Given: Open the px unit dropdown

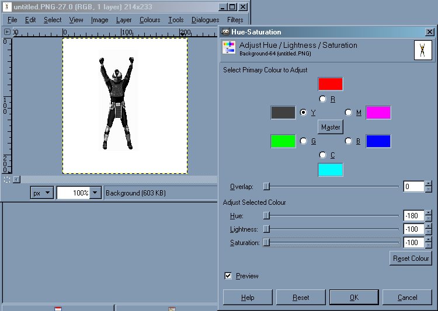Looking at the screenshot, I should 42,193.
